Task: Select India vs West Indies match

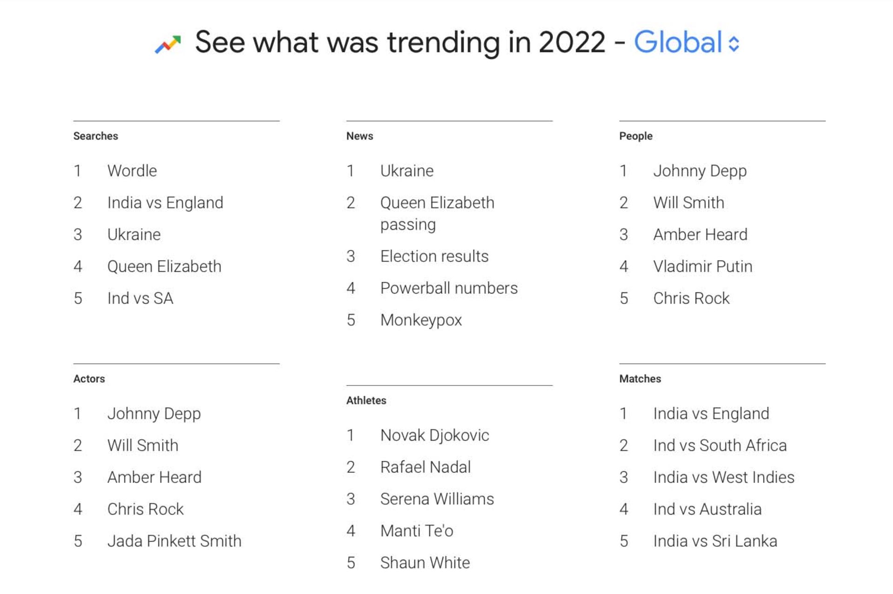Action: tap(723, 477)
